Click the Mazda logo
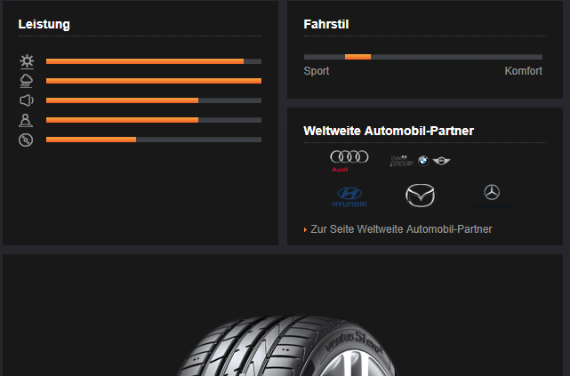The height and width of the screenshot is (376, 570). click(x=421, y=196)
